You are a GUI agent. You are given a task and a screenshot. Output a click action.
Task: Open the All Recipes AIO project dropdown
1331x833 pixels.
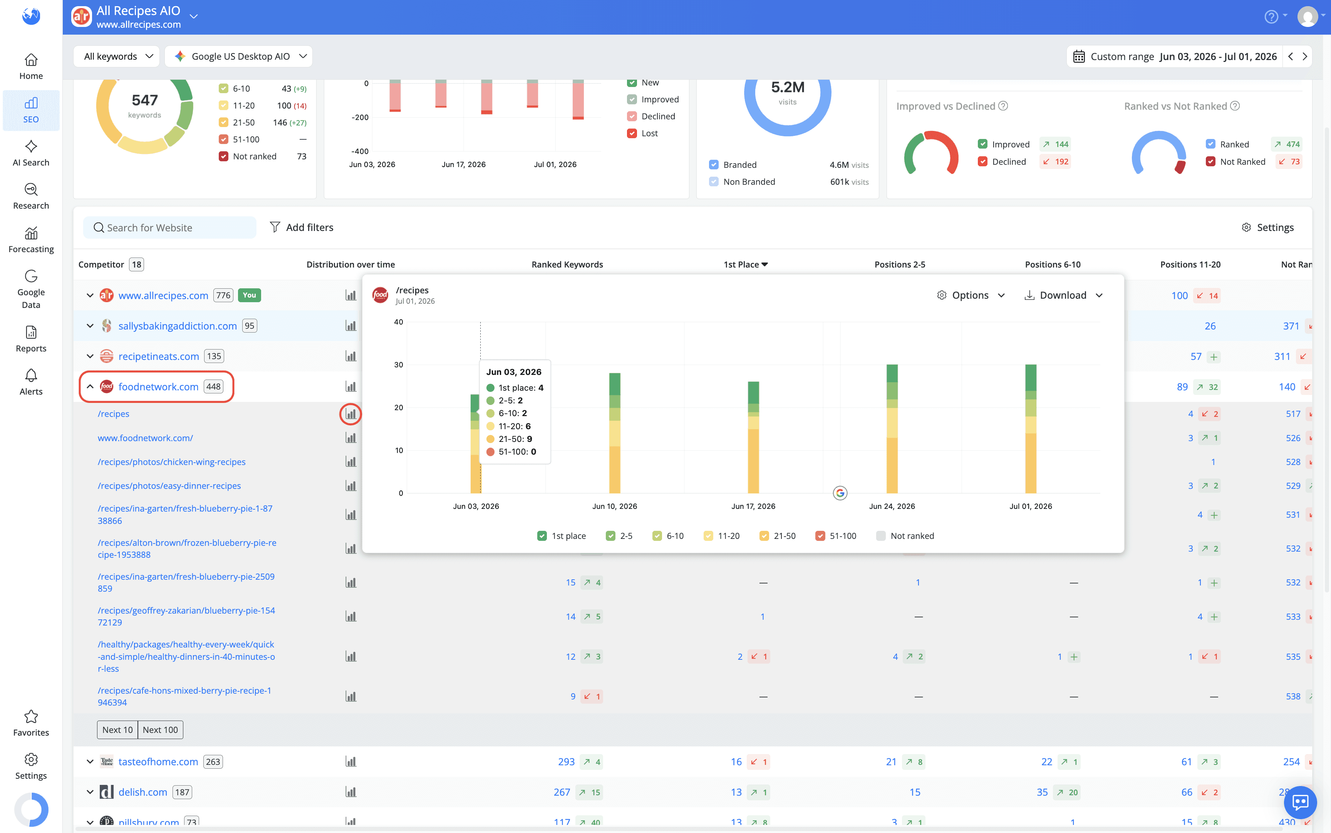tap(193, 17)
